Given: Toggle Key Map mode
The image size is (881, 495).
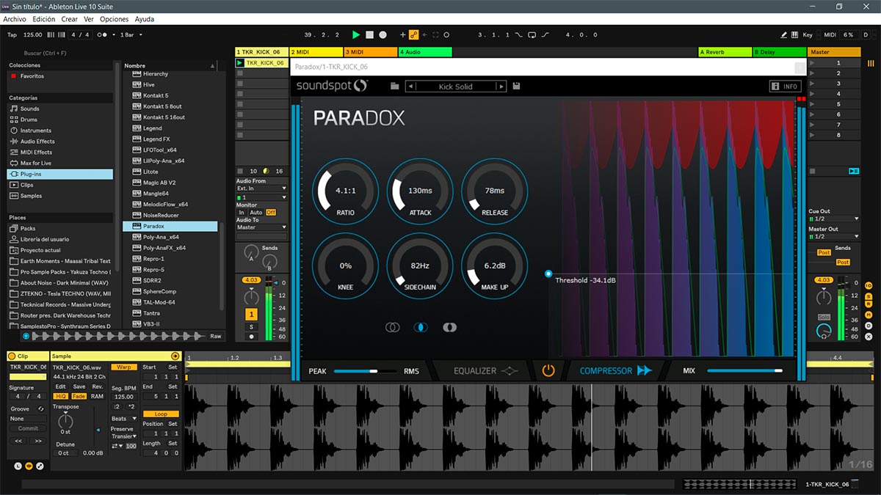Looking at the screenshot, I should [808, 34].
